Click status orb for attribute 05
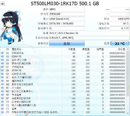130x116 pixels. pyautogui.click(x=2, y=64)
